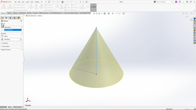This screenshot has width=196, height=110.
Task: Enable the Direction2 checkbox
Action: pos(2,43)
